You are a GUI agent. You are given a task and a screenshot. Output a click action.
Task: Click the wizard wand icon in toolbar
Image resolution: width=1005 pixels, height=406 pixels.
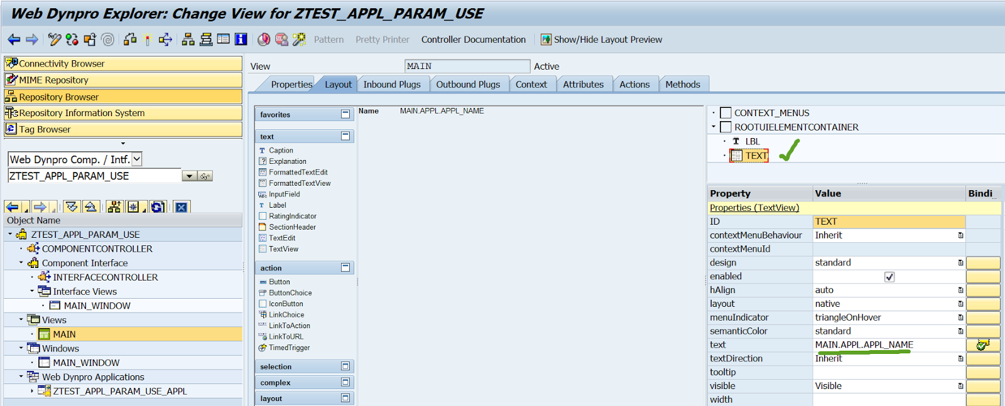[x=299, y=40]
